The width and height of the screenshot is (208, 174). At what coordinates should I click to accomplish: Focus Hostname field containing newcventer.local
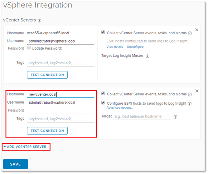(61, 95)
